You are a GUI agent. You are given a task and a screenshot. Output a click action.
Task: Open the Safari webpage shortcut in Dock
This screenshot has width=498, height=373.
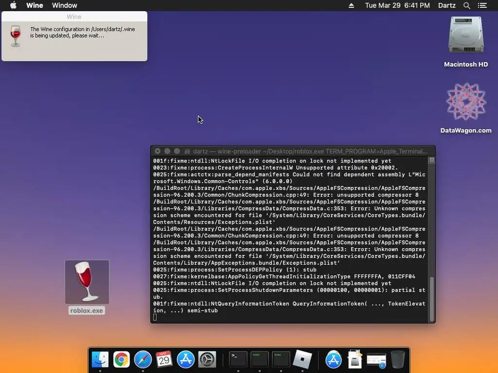tap(376, 360)
